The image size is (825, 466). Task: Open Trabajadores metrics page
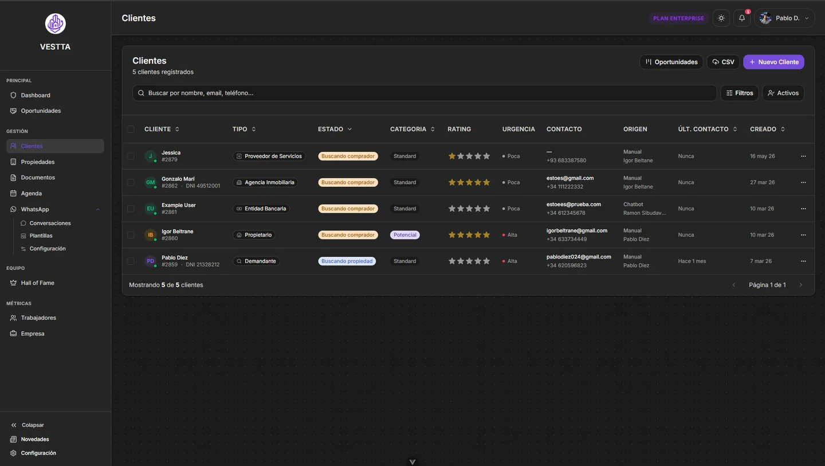click(55, 318)
